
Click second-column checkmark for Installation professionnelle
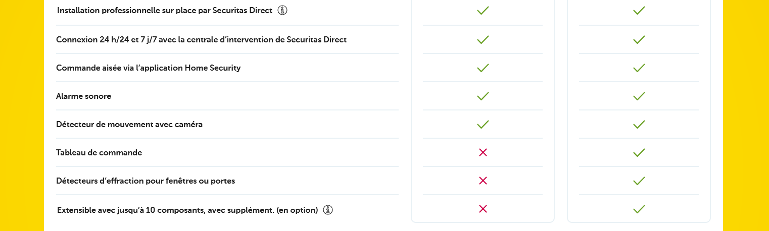click(639, 10)
